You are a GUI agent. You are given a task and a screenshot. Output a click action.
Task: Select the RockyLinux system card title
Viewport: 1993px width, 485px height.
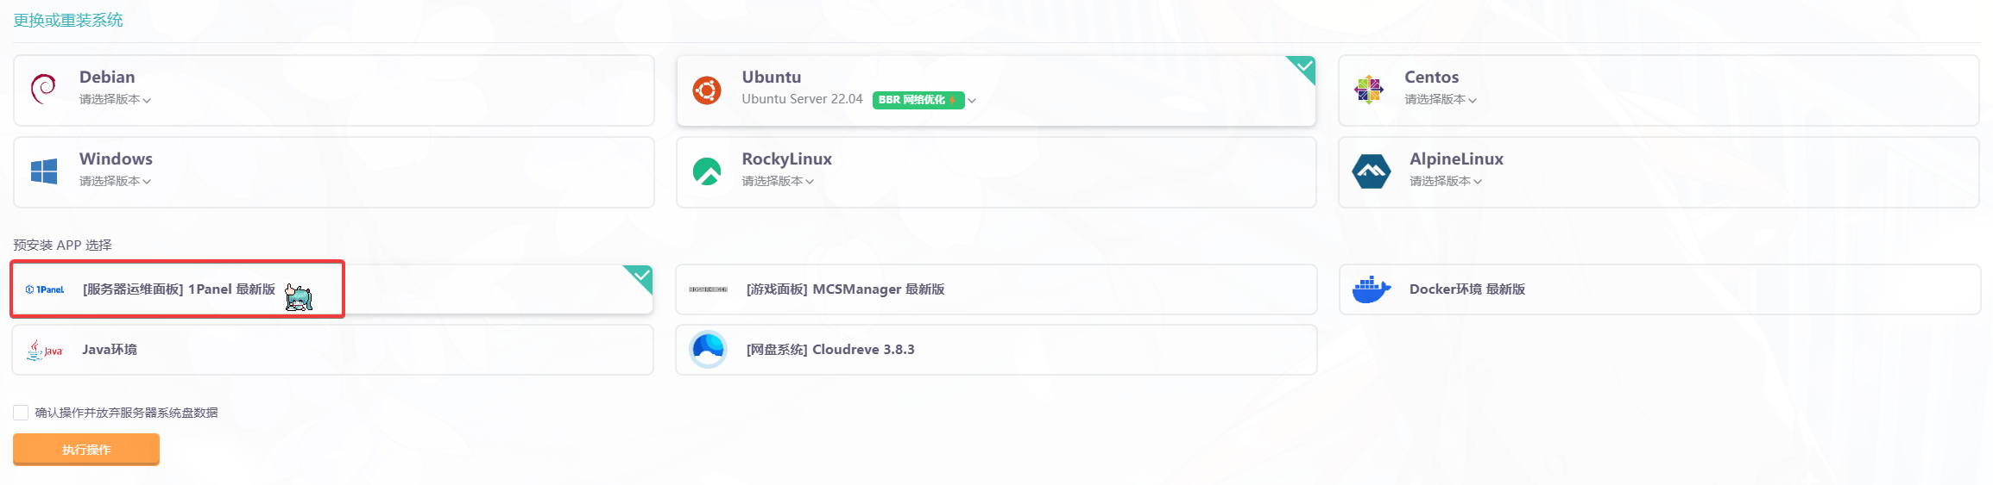point(786,159)
